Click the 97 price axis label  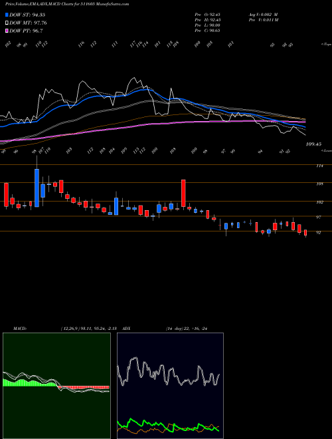319,217
